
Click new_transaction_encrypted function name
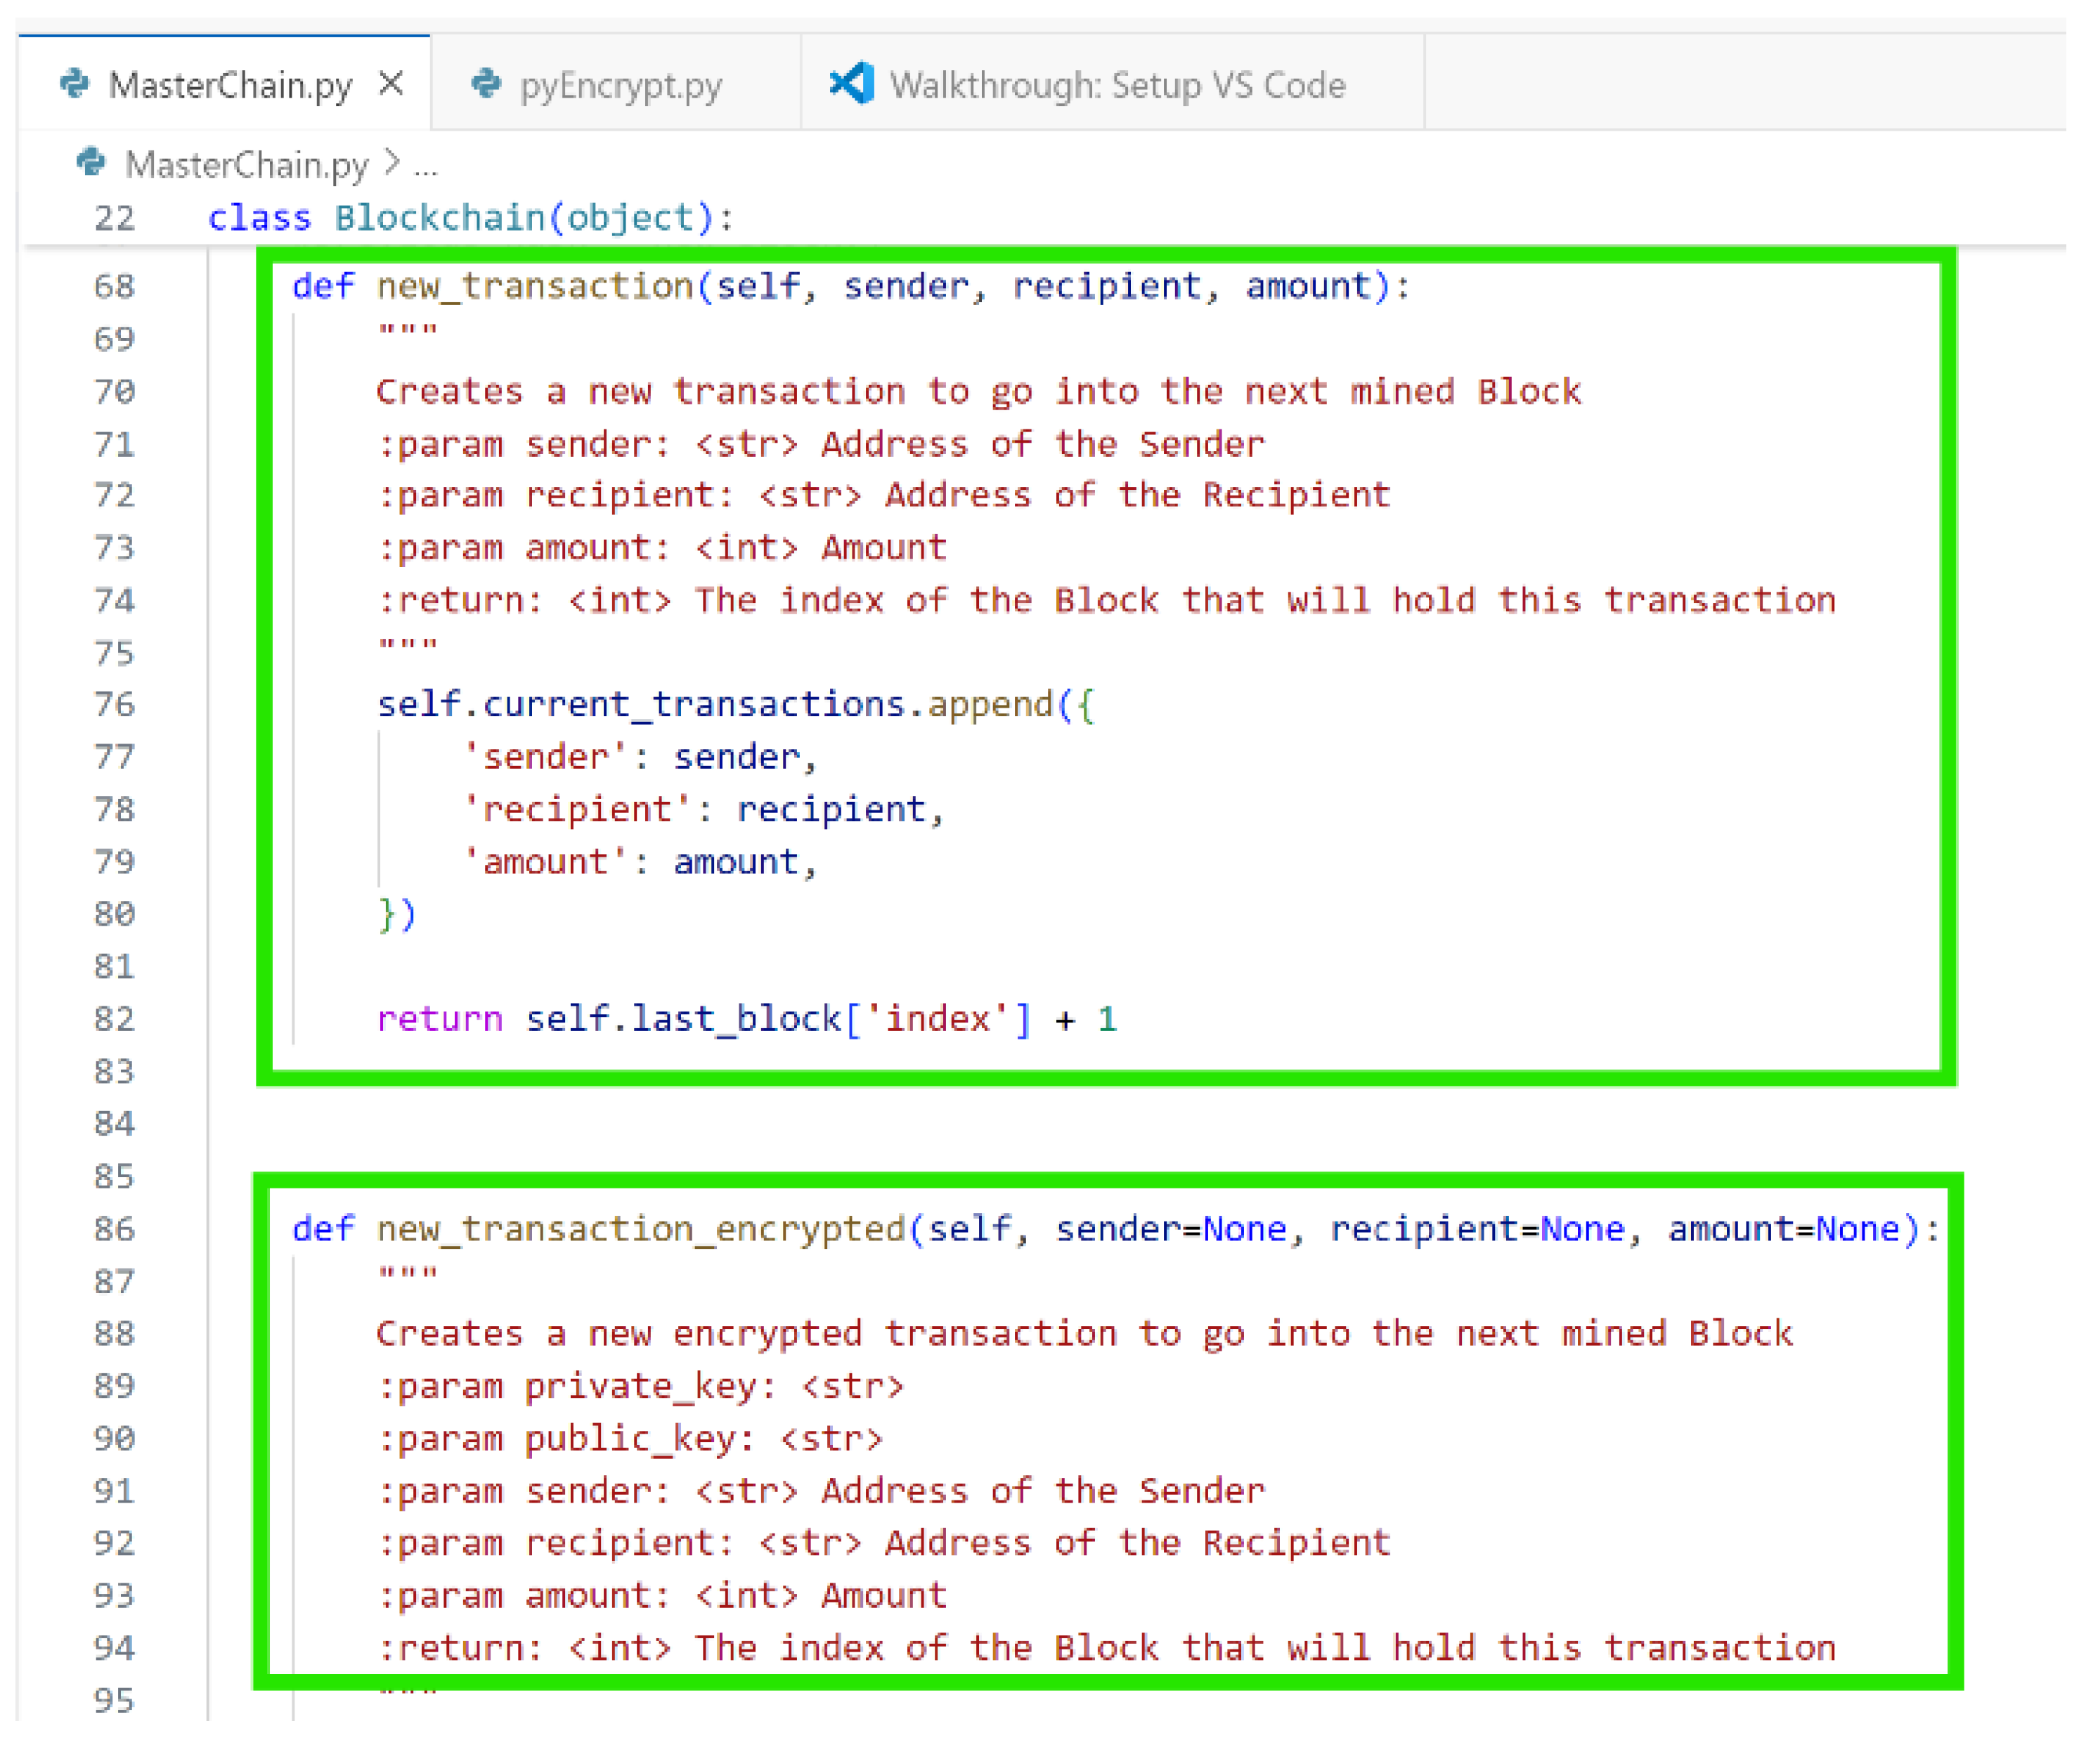640,1228
